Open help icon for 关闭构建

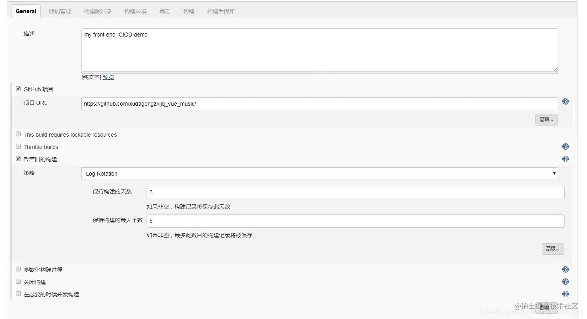tap(566, 282)
